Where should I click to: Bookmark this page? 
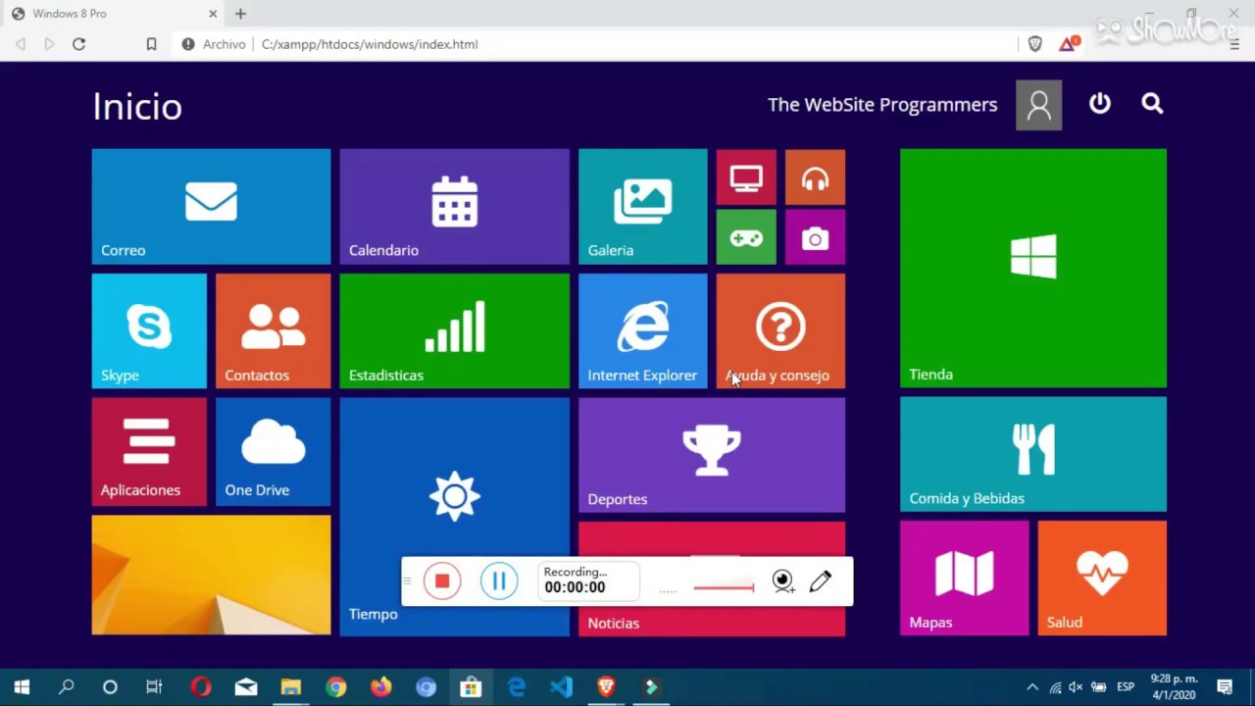(151, 44)
